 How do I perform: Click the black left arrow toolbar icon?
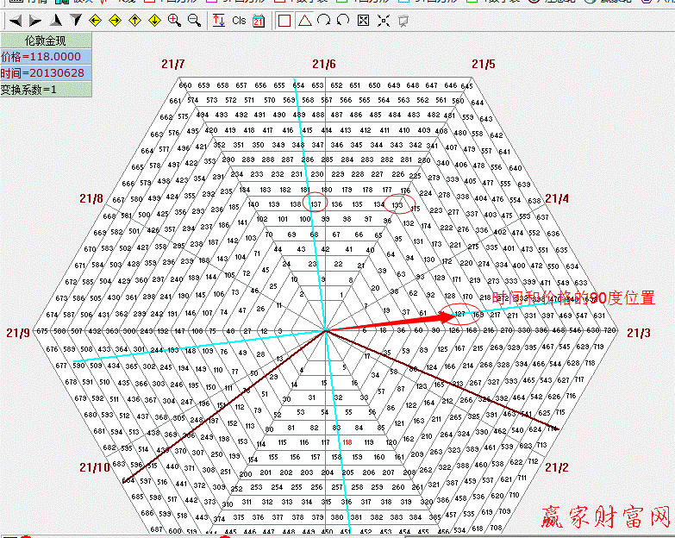click(x=15, y=20)
